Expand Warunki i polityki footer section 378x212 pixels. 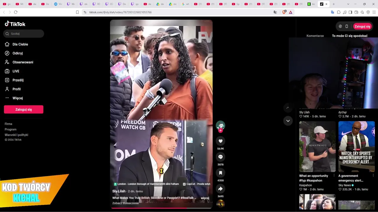[17, 135]
